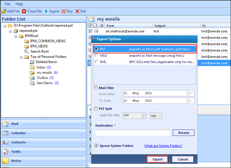Sort emails by From column

129,26
